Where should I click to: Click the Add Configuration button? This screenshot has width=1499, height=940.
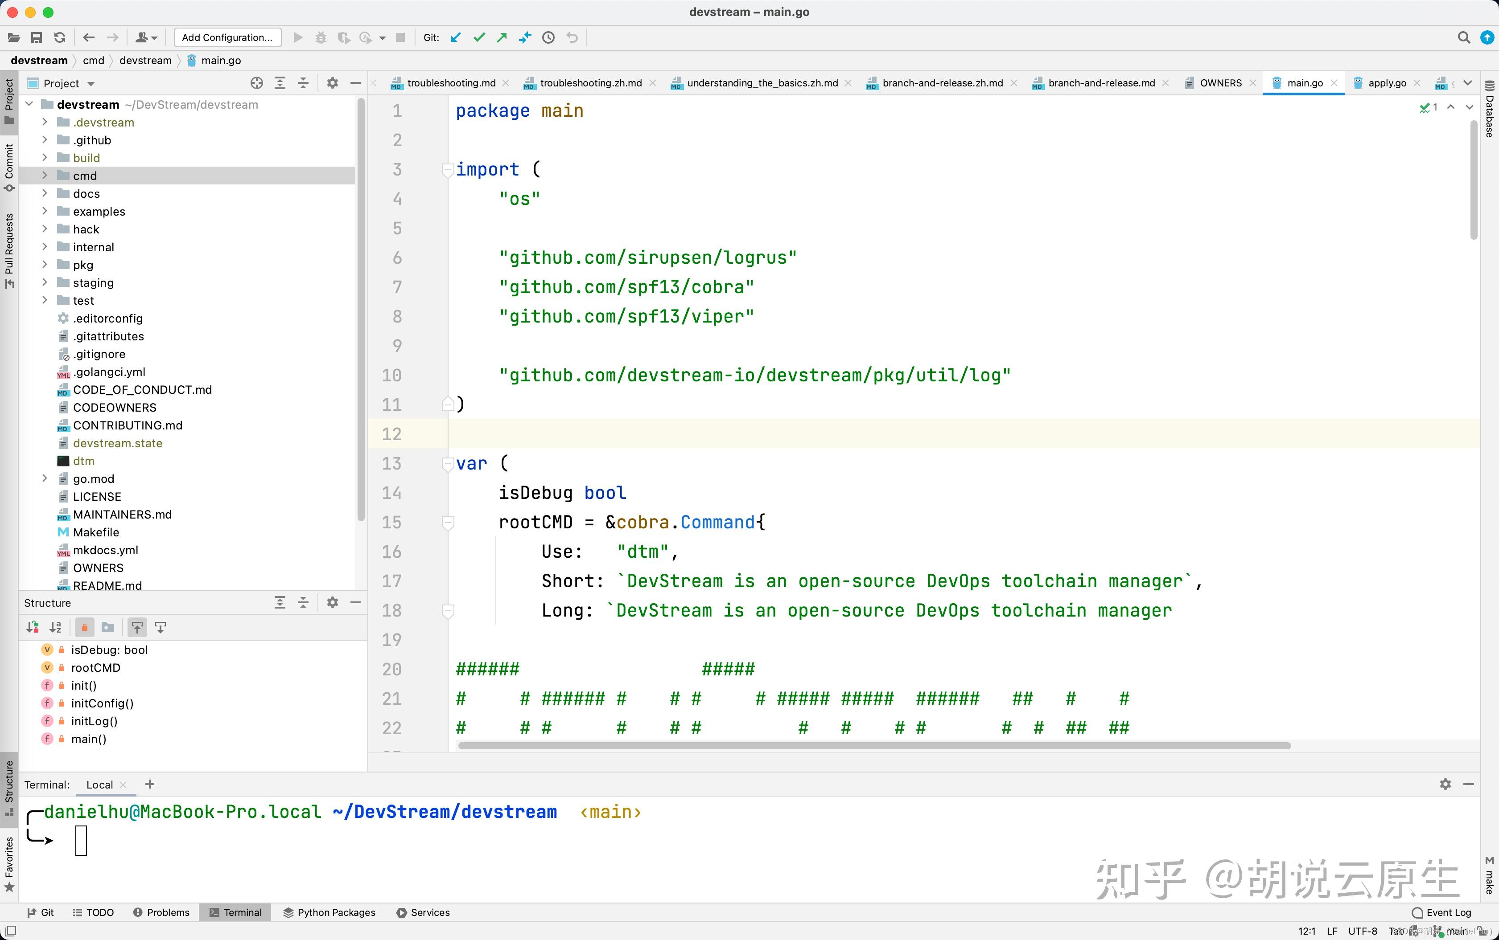pyautogui.click(x=226, y=37)
